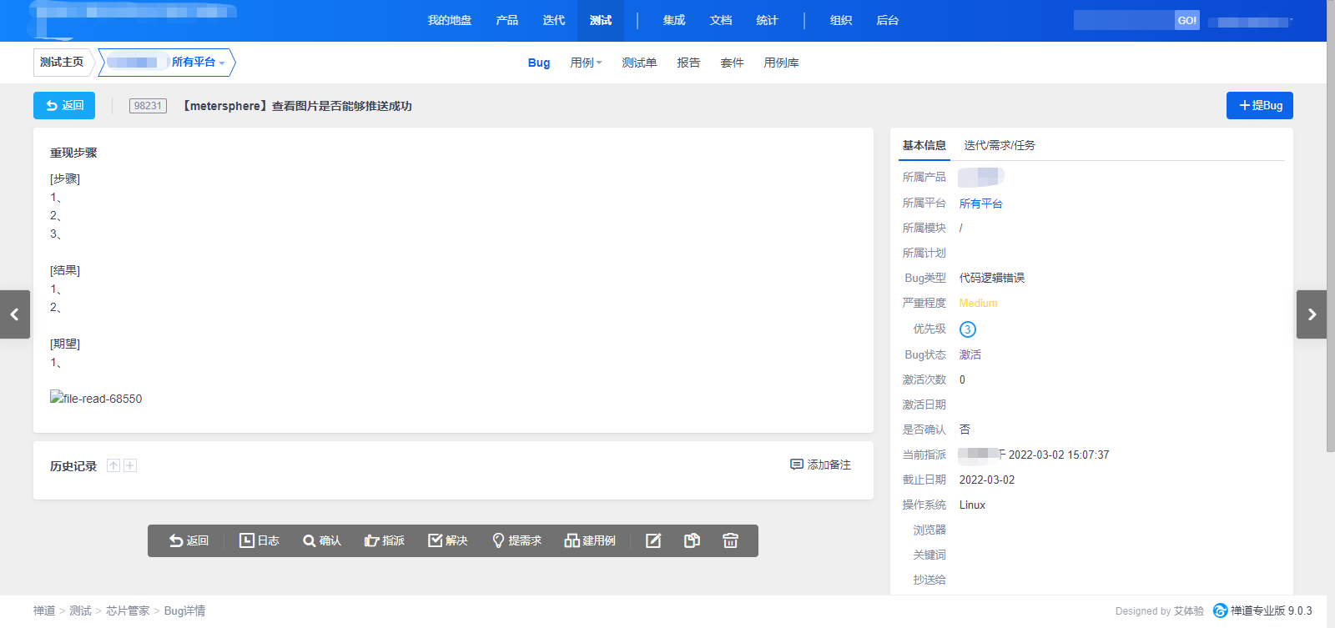Viewport: 1335px width, 628px height.
Task: Click the priority 3 badge
Action: pos(967,329)
